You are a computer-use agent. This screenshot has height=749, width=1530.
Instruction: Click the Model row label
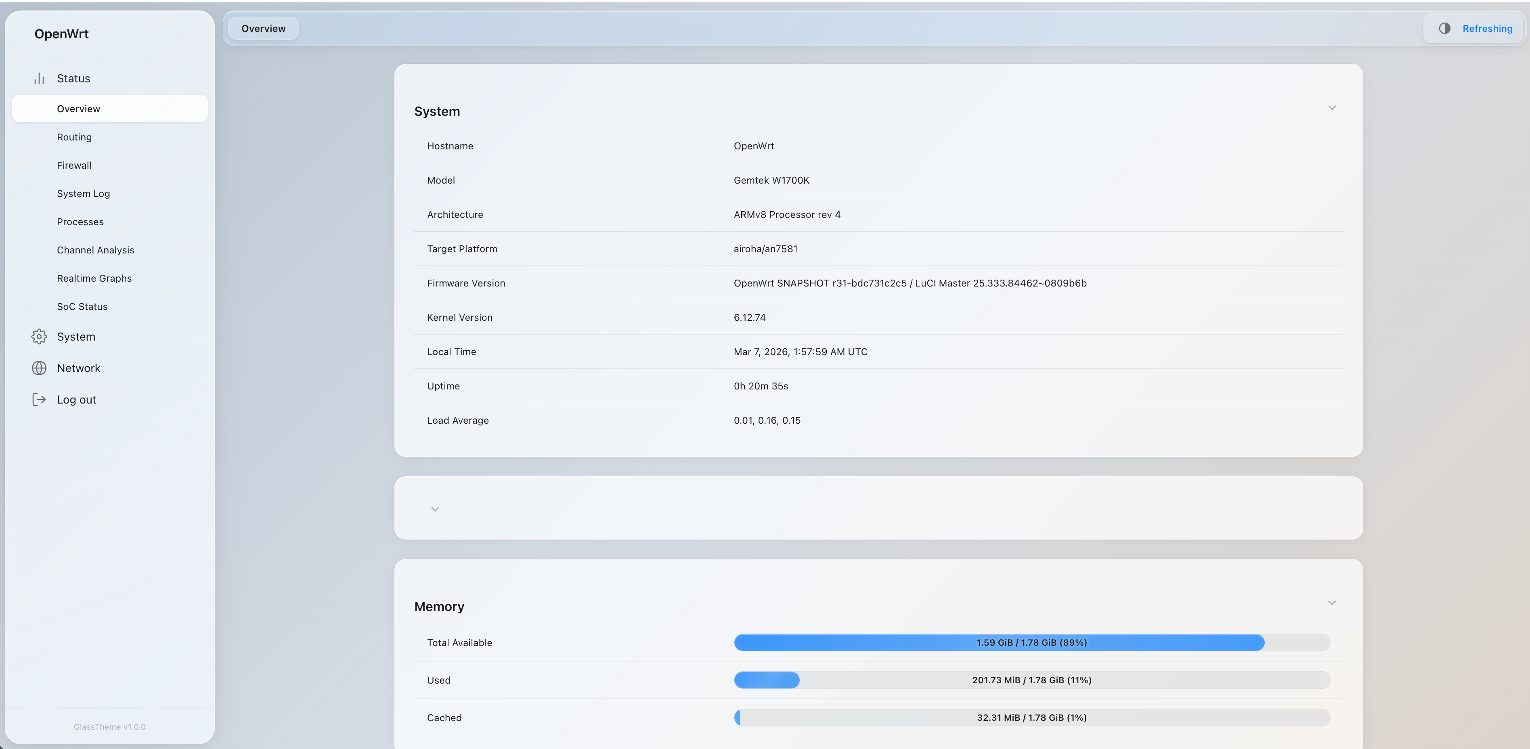pyautogui.click(x=441, y=180)
